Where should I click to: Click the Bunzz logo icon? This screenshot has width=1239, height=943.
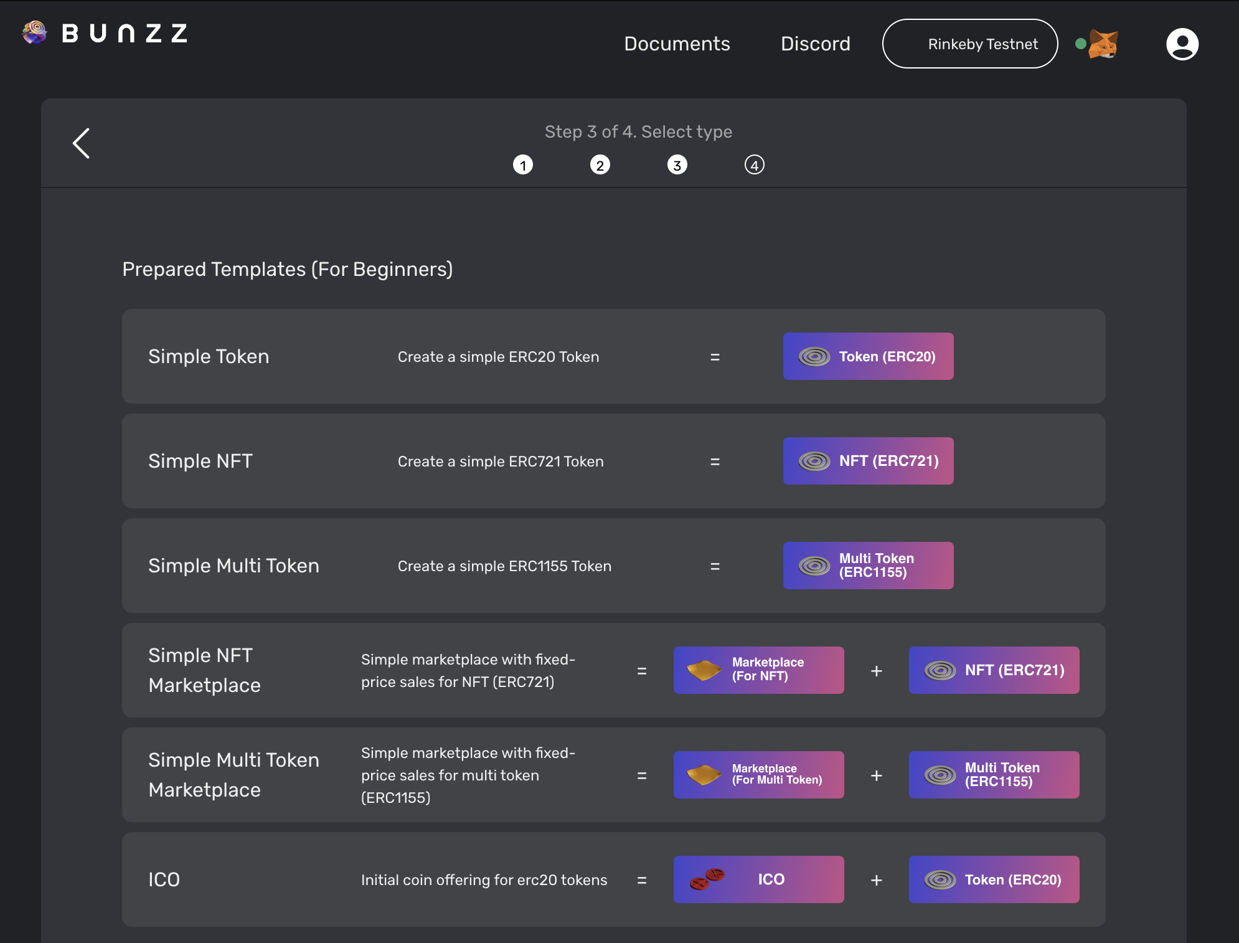[x=35, y=32]
